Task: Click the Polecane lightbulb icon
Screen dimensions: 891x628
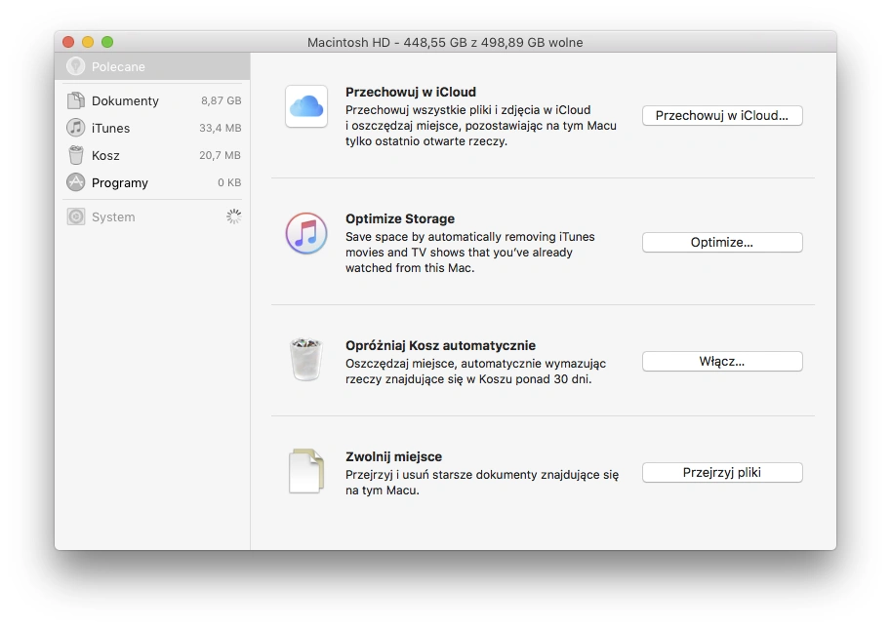Action: (75, 66)
